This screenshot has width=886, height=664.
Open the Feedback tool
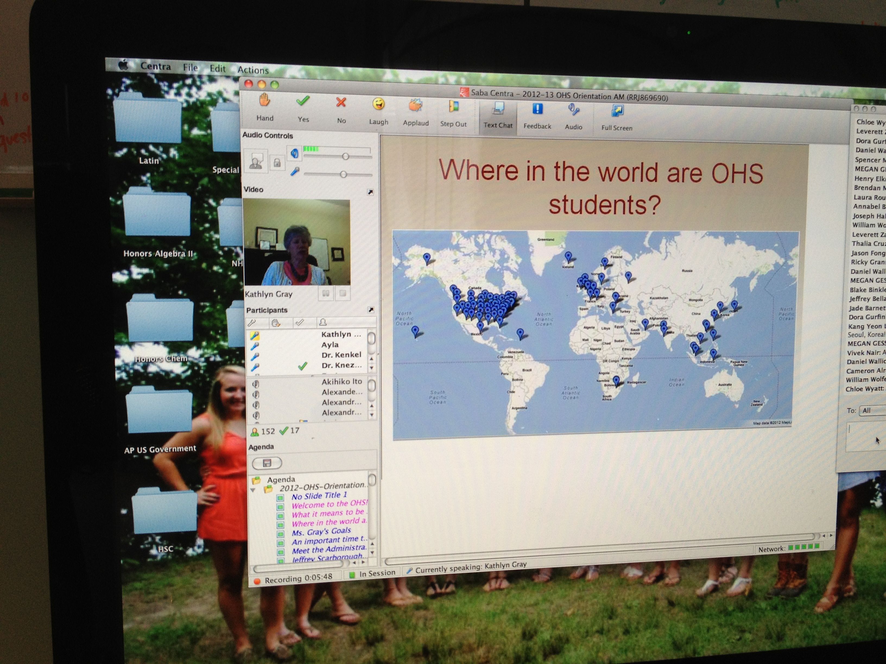537,109
